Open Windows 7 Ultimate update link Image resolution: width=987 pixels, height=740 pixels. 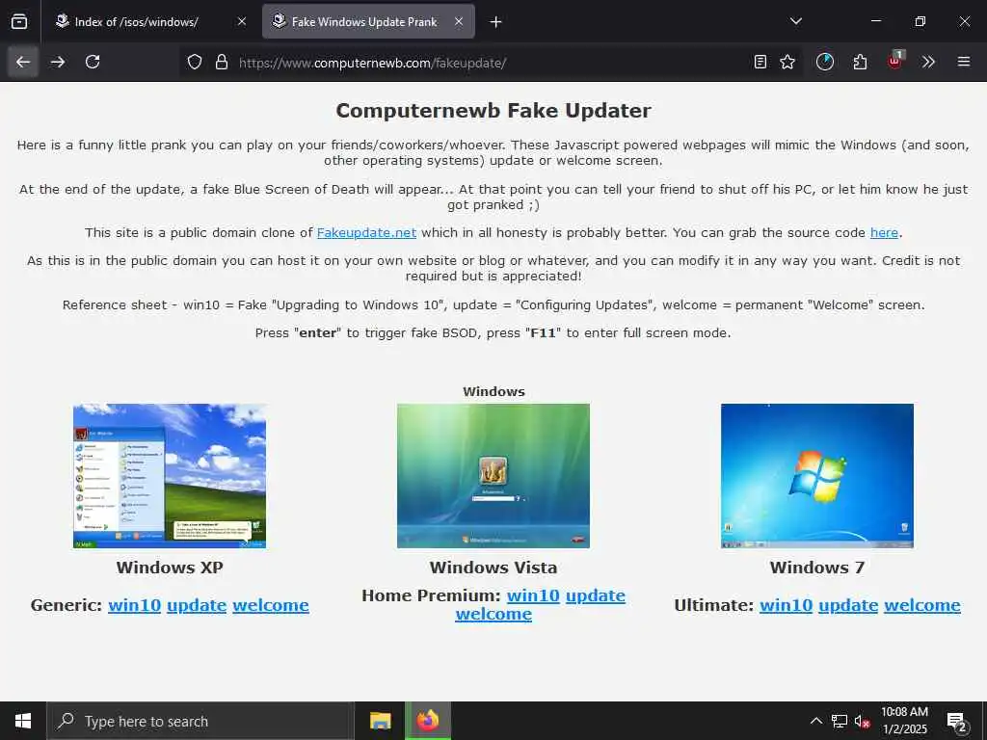coord(848,605)
